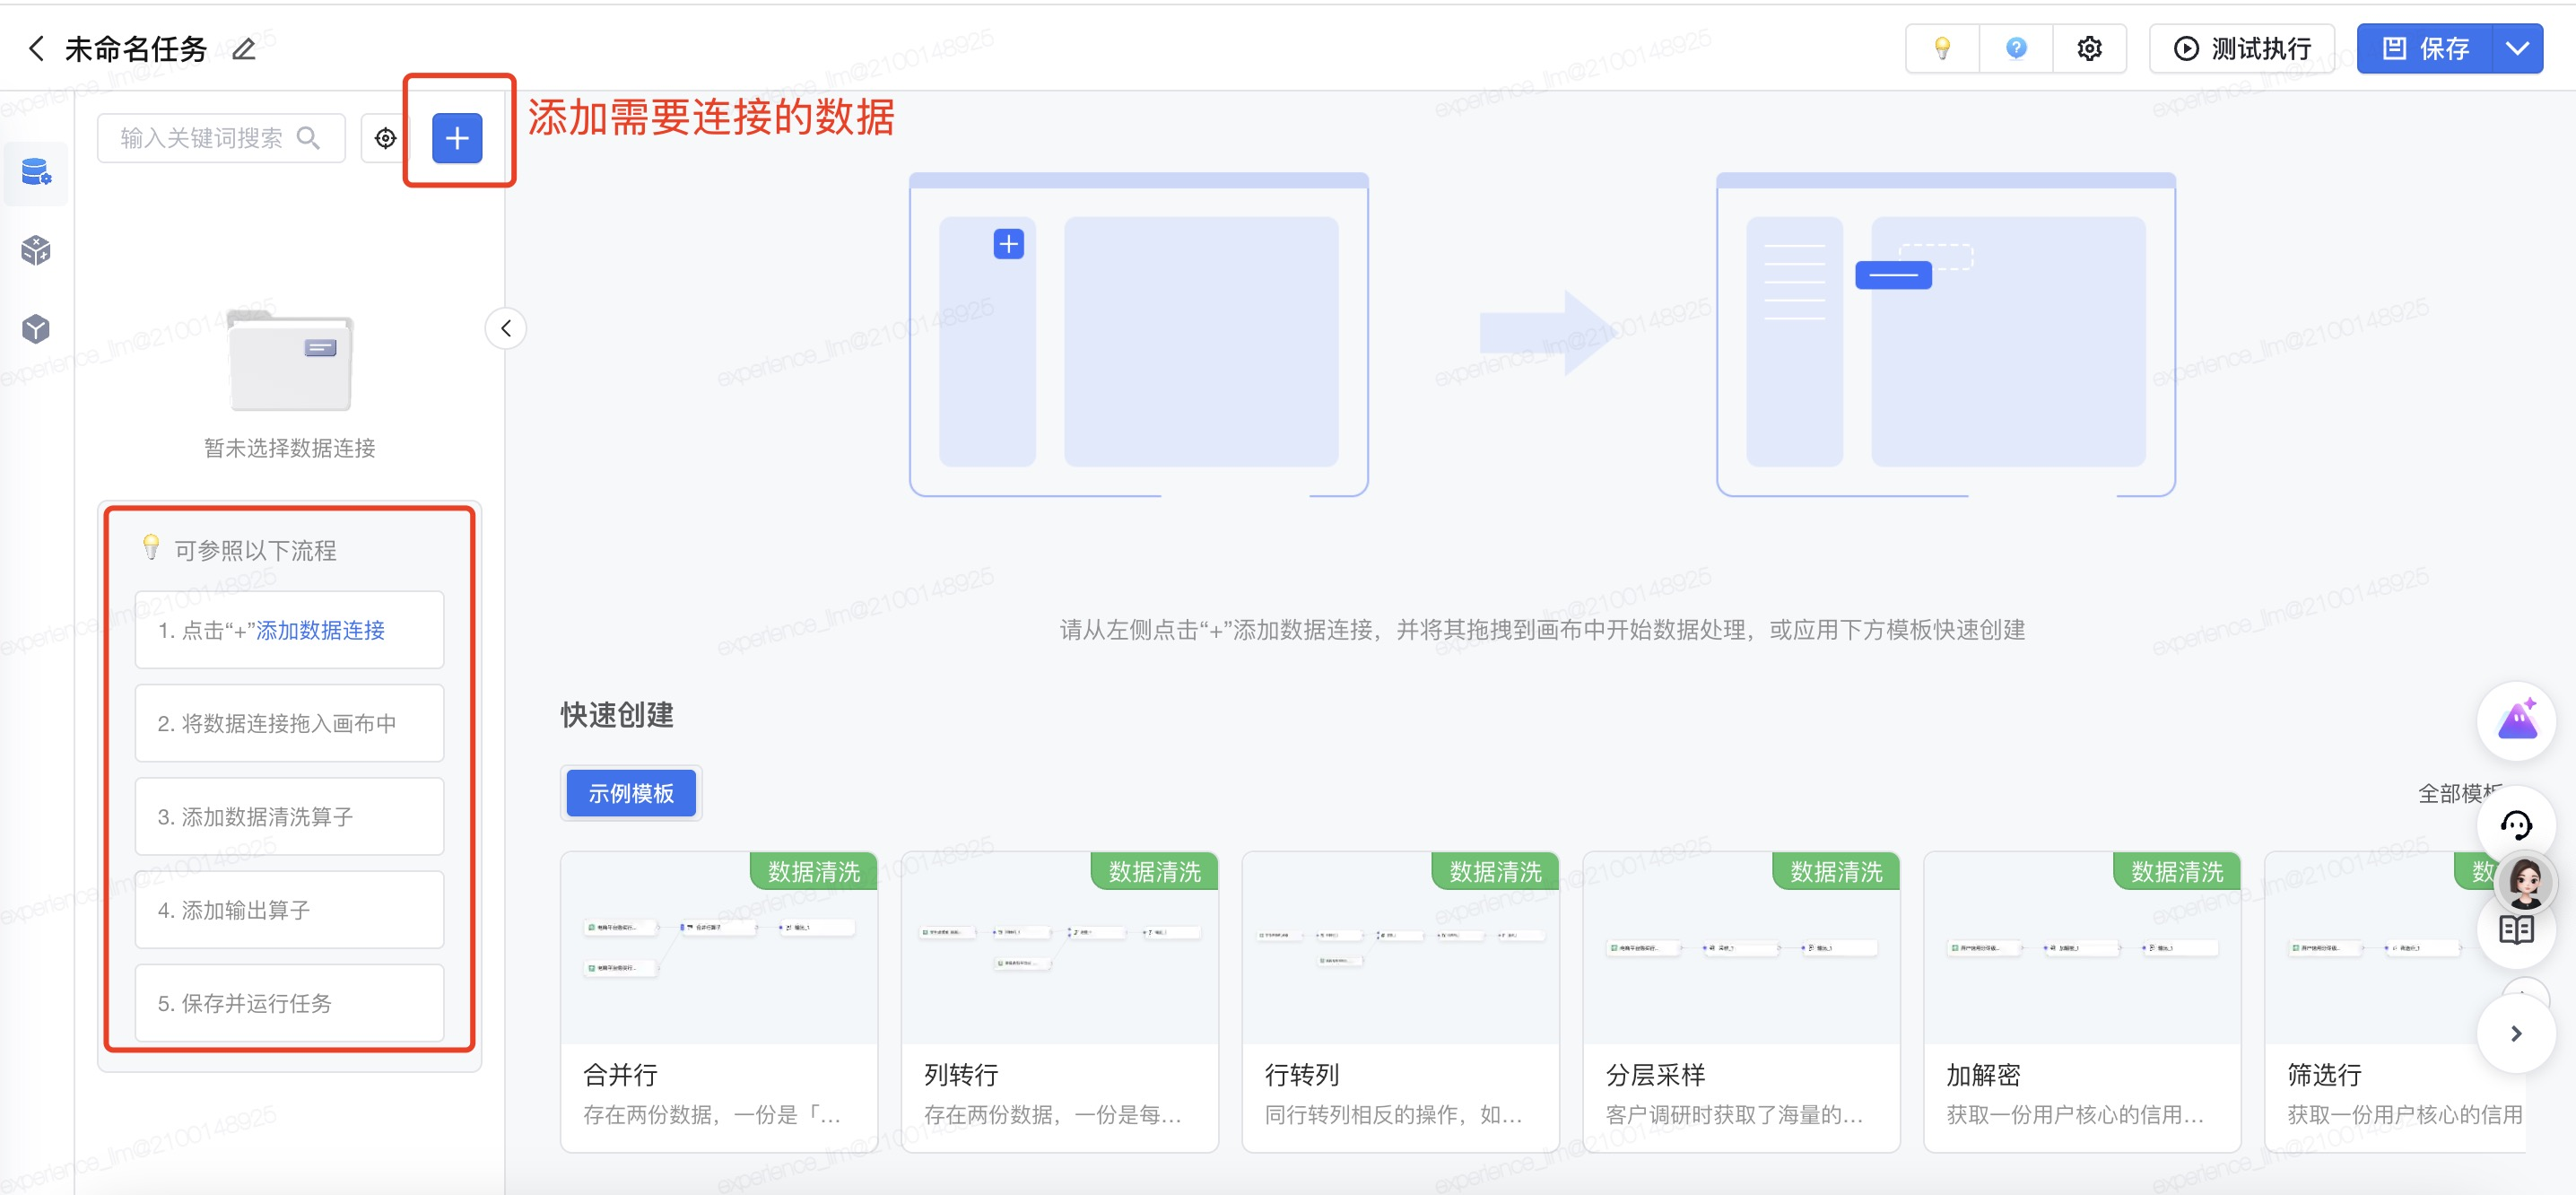Image resolution: width=2576 pixels, height=1195 pixels.
Task: Open the 加解密 template card
Action: coord(2083,1001)
